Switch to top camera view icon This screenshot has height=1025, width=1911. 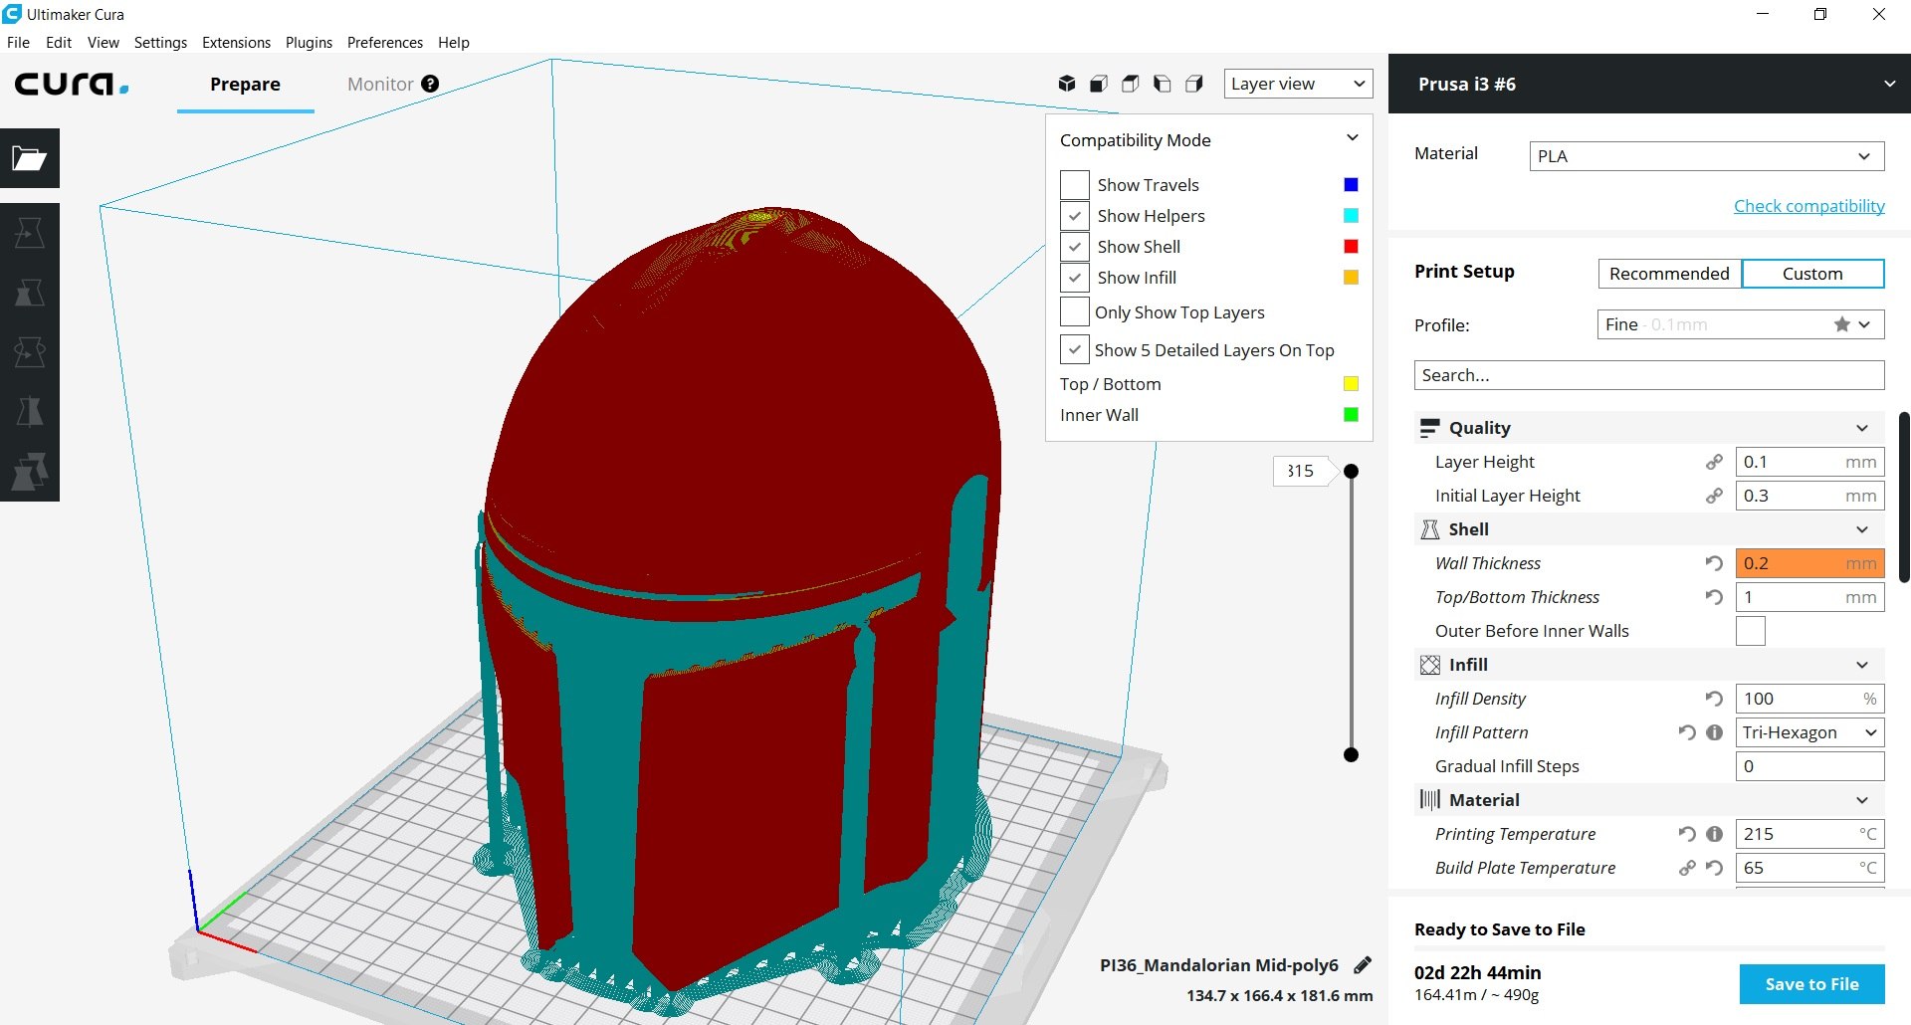[1131, 84]
